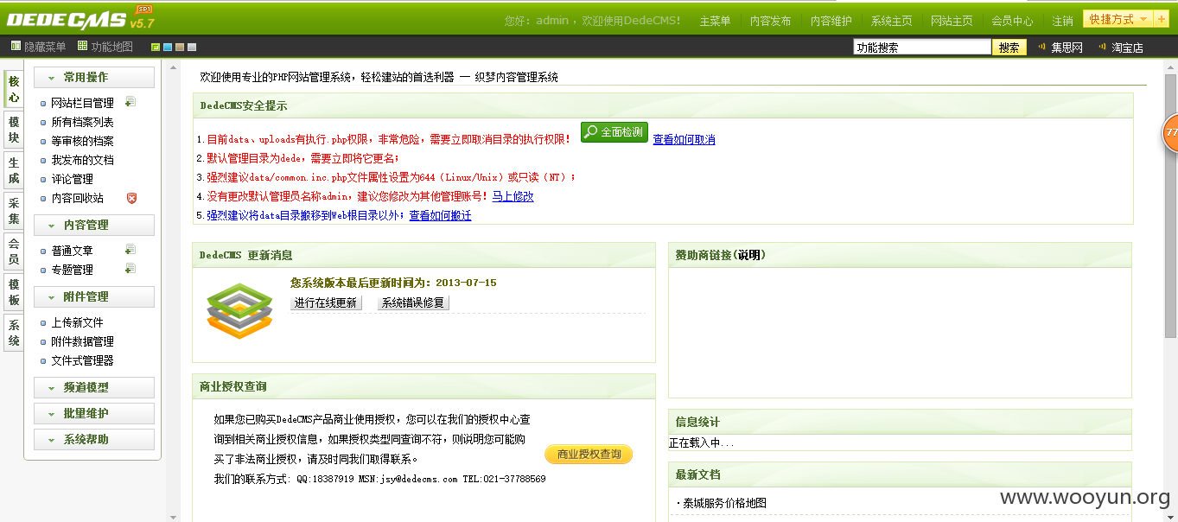Open 内容维护 in top navigation
Screen dimensions: 1178x522
[x=831, y=21]
